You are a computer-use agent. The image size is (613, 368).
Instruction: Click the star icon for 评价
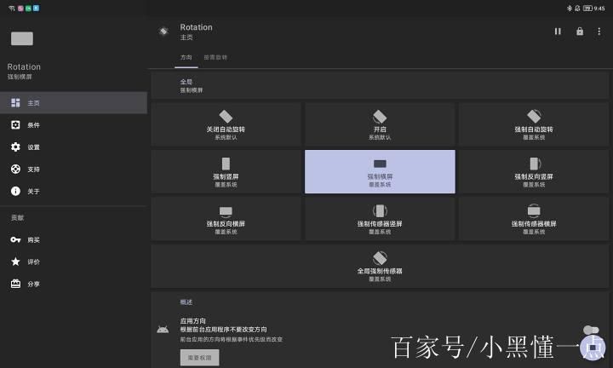point(15,262)
